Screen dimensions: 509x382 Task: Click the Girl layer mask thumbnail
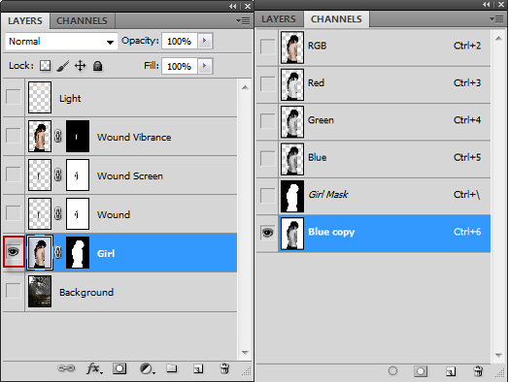click(78, 252)
